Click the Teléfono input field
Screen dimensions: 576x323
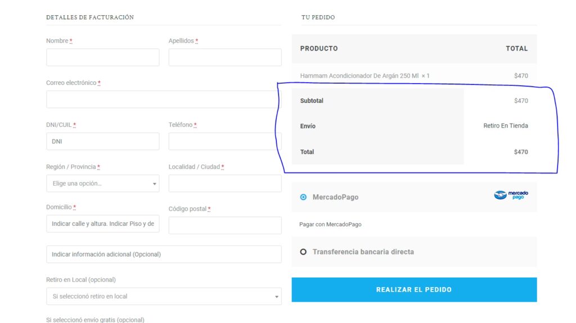225,142
